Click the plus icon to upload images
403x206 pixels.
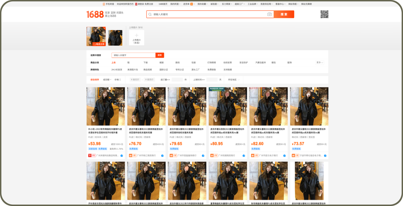136,35
